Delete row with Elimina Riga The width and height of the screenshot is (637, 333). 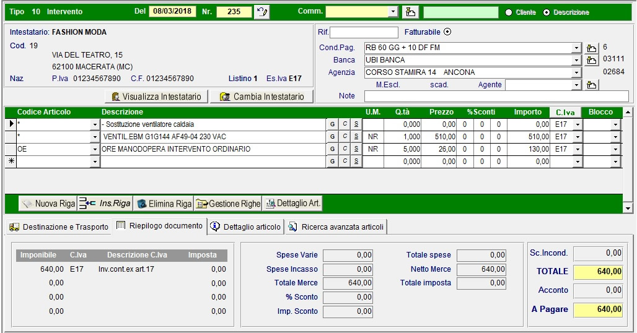click(164, 204)
